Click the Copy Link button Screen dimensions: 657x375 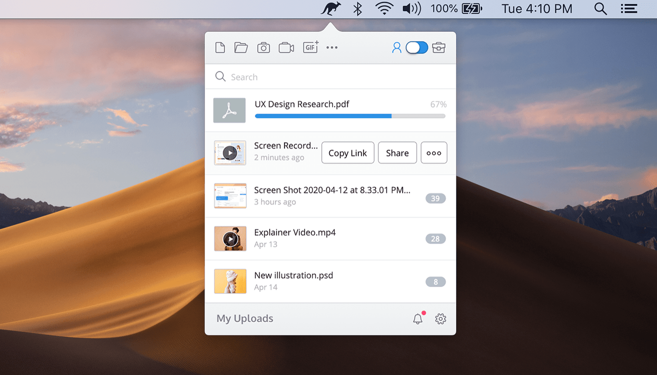348,153
